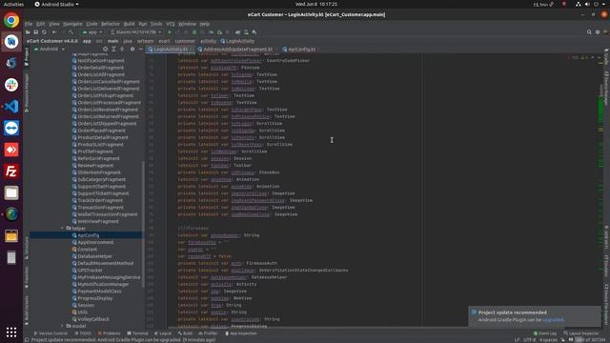
Task: Click Select Opened File target icon in Project panel
Action: click(105, 49)
